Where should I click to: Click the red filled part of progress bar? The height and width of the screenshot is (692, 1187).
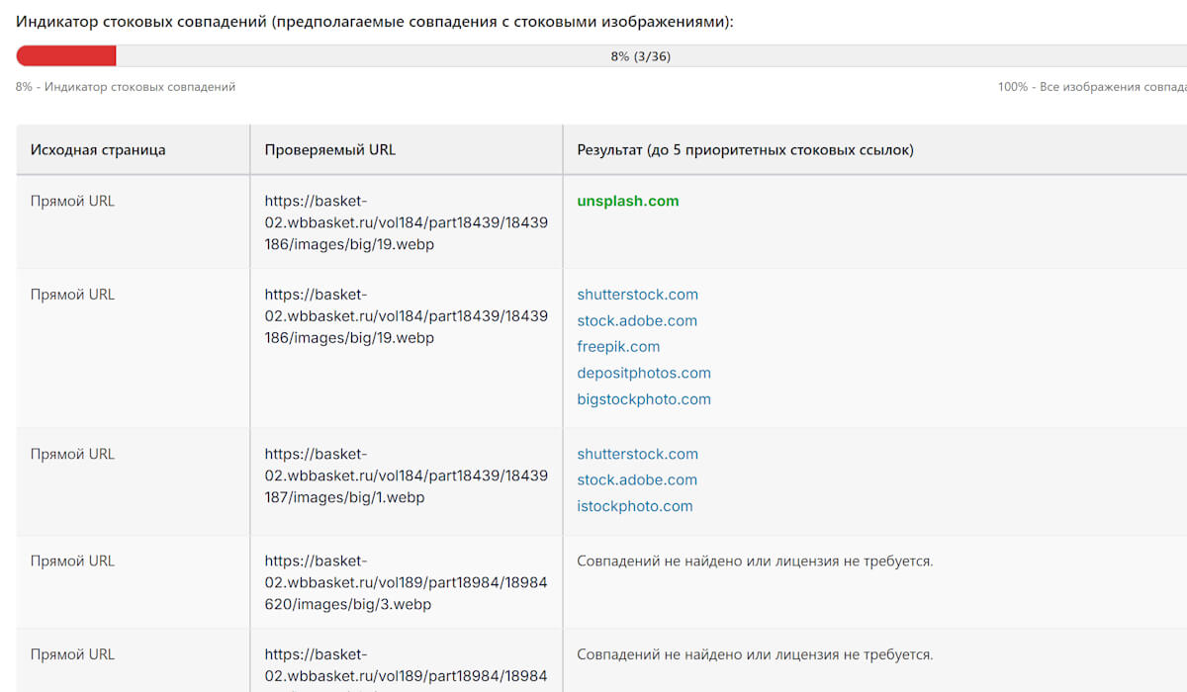point(66,56)
